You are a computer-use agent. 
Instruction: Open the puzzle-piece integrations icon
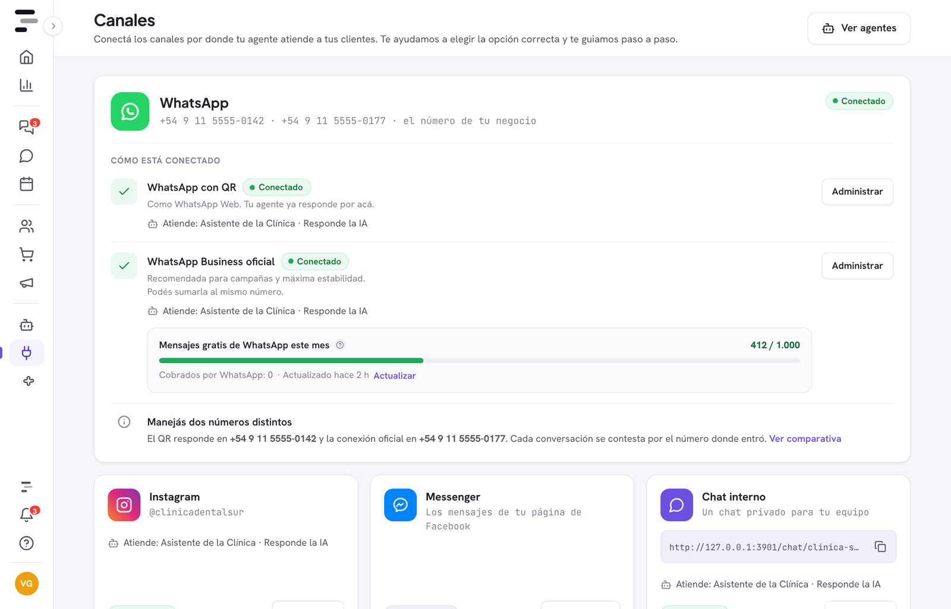(28, 381)
